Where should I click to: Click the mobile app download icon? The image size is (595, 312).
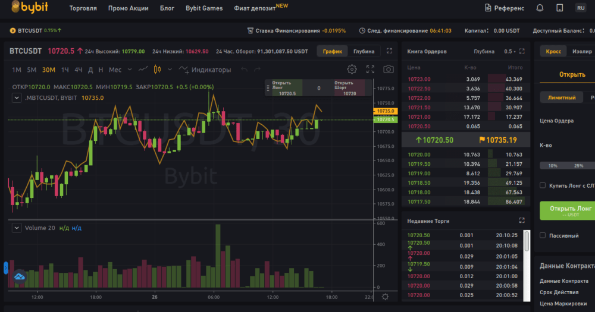tap(559, 8)
